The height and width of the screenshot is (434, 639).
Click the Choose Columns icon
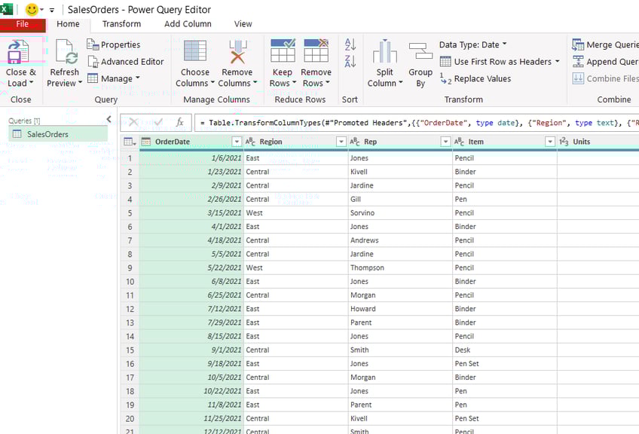coord(195,51)
